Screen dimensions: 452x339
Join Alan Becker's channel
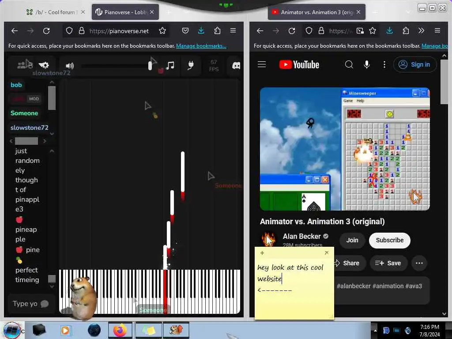352,240
